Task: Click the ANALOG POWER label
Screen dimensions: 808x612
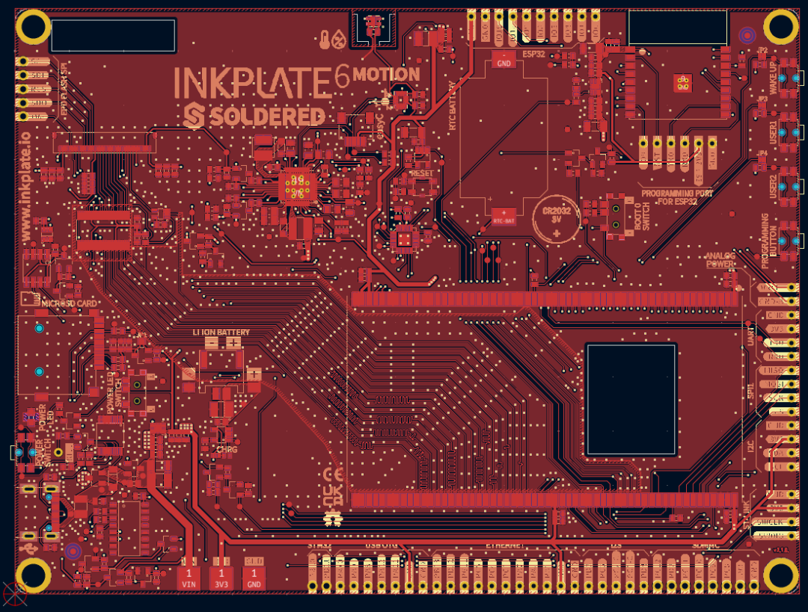Action: pos(720,260)
